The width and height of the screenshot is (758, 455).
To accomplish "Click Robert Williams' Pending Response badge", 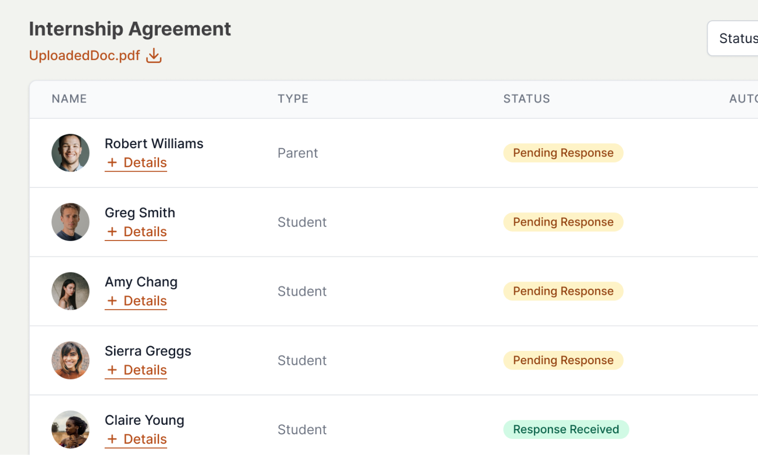I will (x=563, y=153).
